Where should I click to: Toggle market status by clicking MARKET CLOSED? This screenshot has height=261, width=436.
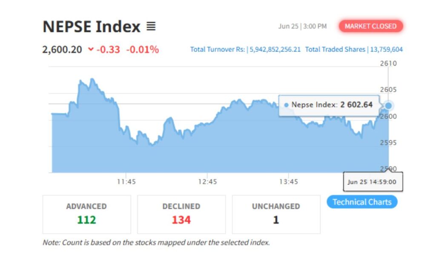coord(371,26)
